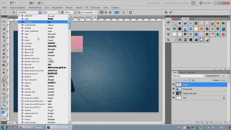
Task: Select the Gradient tool
Action: (4, 65)
